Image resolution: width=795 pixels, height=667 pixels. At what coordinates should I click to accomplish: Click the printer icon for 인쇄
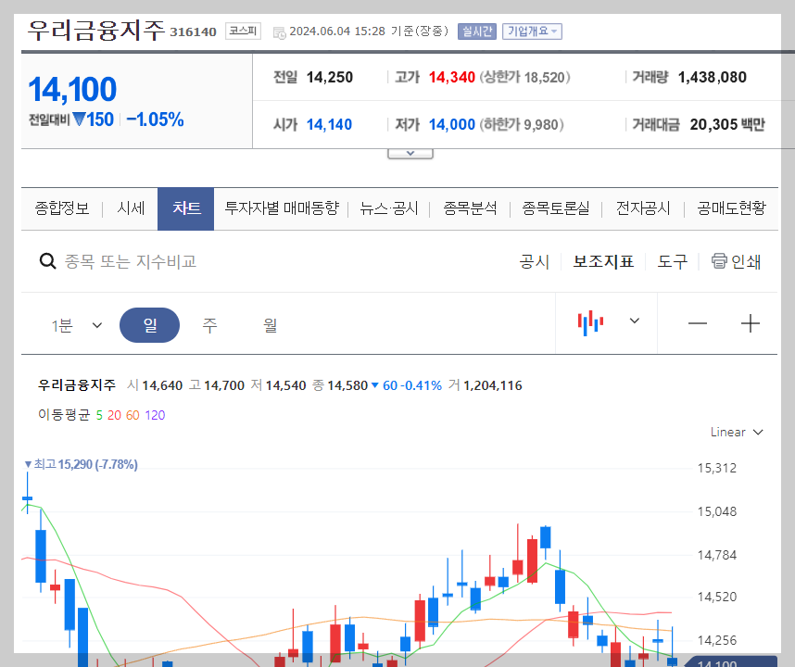pyautogui.click(x=719, y=260)
